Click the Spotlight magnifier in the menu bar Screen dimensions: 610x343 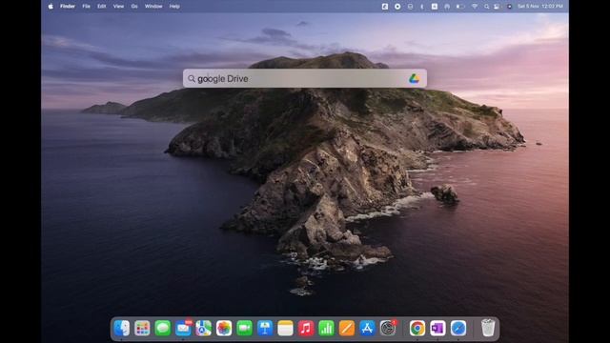pyautogui.click(x=487, y=7)
